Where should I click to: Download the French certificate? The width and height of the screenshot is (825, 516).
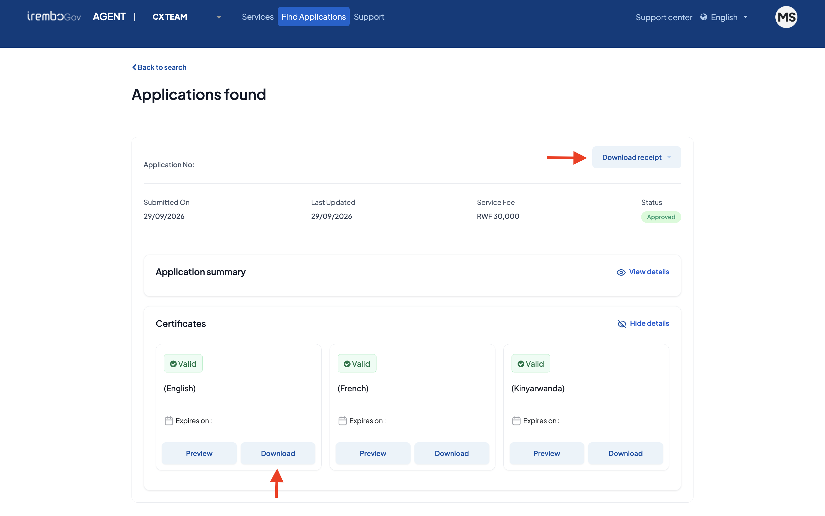452,453
